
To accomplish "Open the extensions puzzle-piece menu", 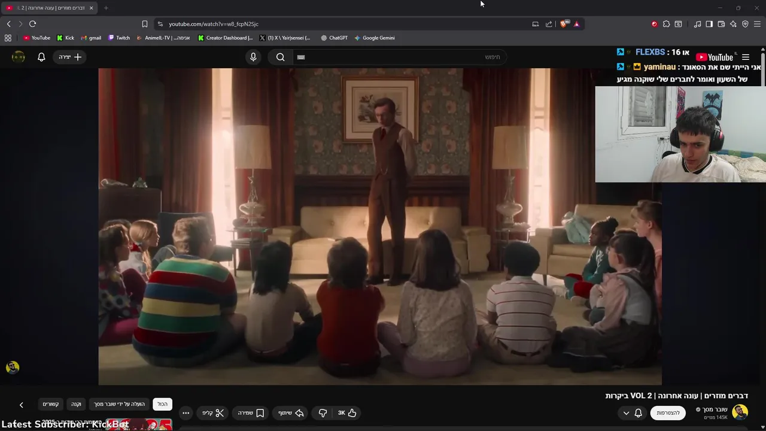I will point(666,24).
